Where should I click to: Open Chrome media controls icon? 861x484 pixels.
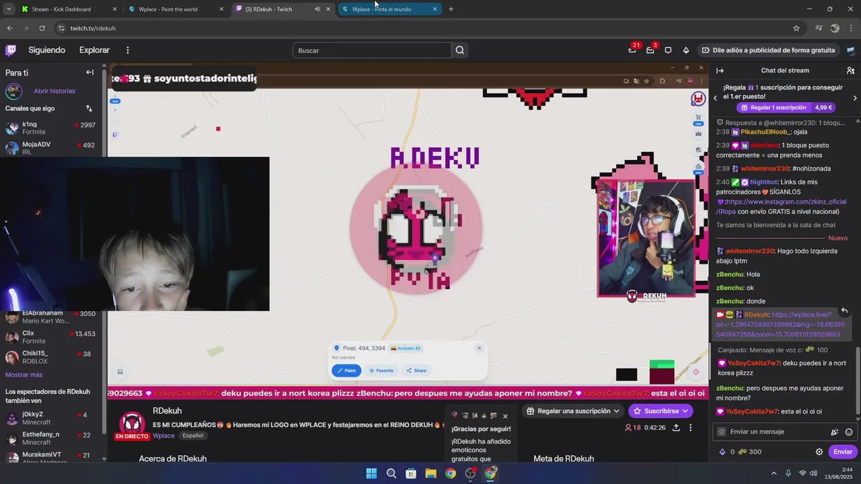tap(819, 28)
